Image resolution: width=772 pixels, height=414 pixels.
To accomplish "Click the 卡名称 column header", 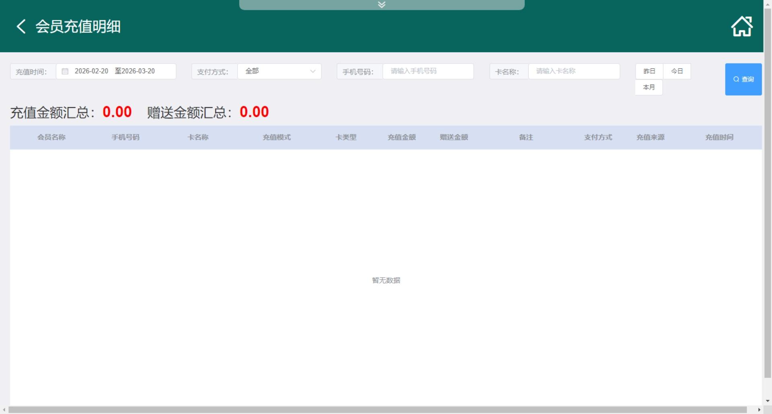I will pos(198,137).
